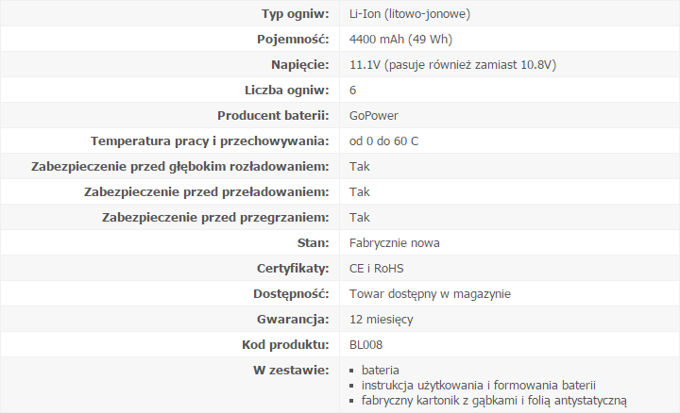Click the 'Fabrycznie nowa' condition value
The image size is (680, 413).
pyautogui.click(x=395, y=243)
